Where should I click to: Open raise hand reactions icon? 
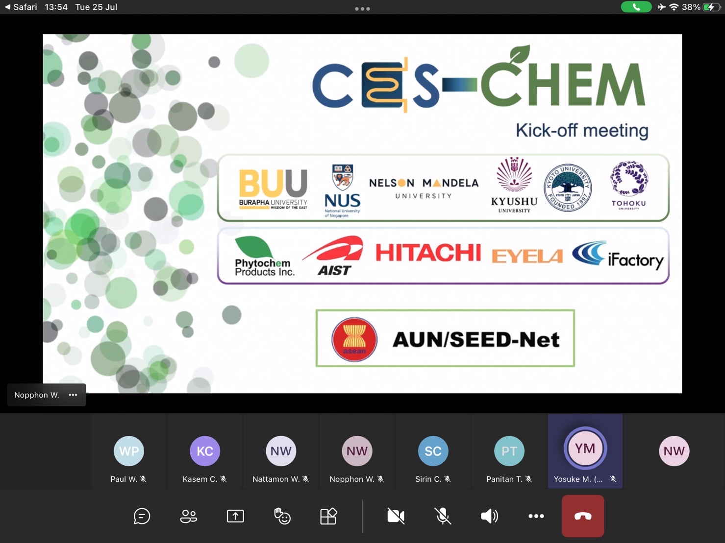click(x=282, y=516)
